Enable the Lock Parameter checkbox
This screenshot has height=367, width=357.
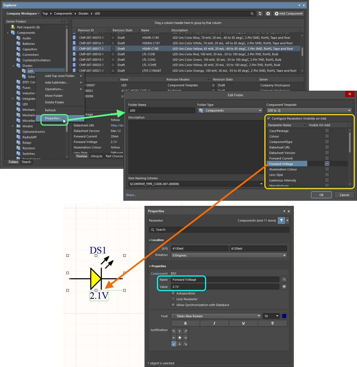[173, 299]
